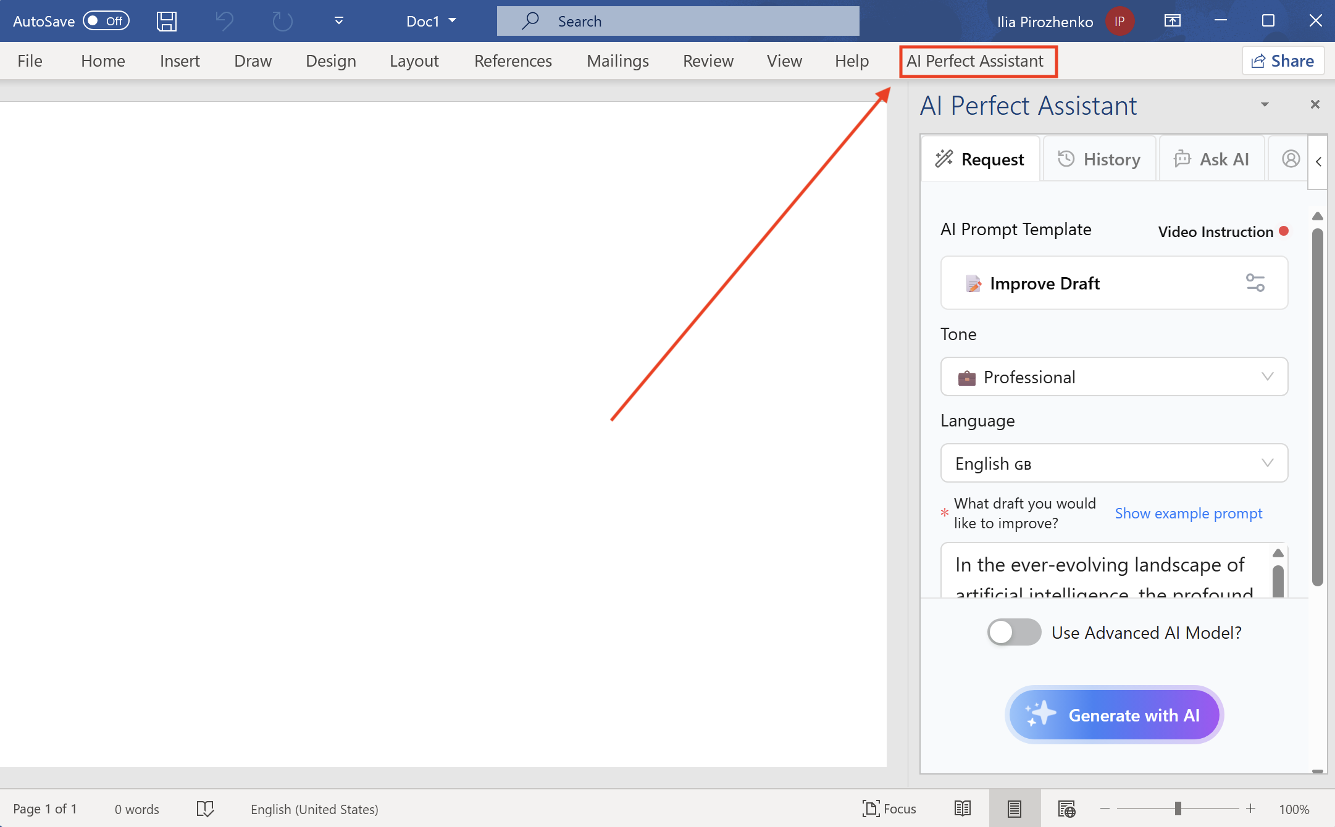Click the zoom in plus button

click(x=1251, y=808)
